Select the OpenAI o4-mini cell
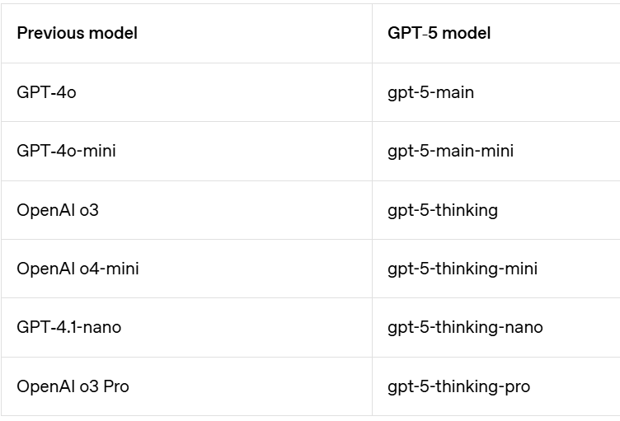This screenshot has height=421, width=620. tap(77, 269)
